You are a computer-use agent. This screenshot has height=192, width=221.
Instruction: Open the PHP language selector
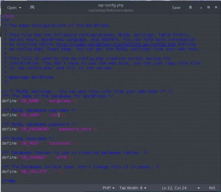point(109,188)
